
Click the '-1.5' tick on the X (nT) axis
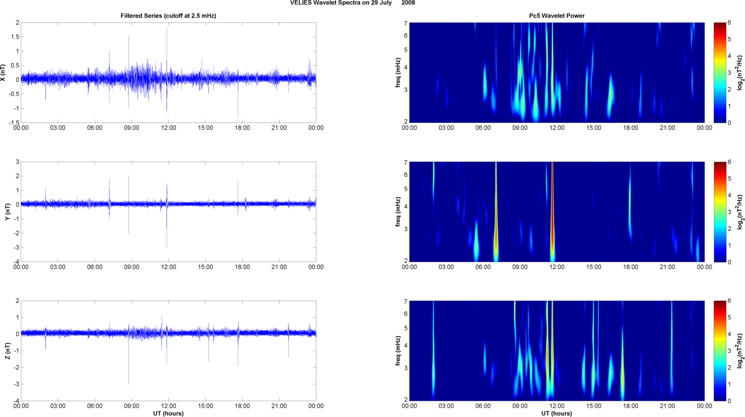(x=13, y=123)
